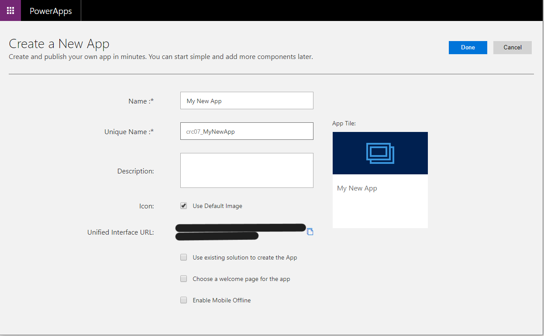Screen dimensions: 544x336
Task: Click the Description text area
Action: point(247,170)
